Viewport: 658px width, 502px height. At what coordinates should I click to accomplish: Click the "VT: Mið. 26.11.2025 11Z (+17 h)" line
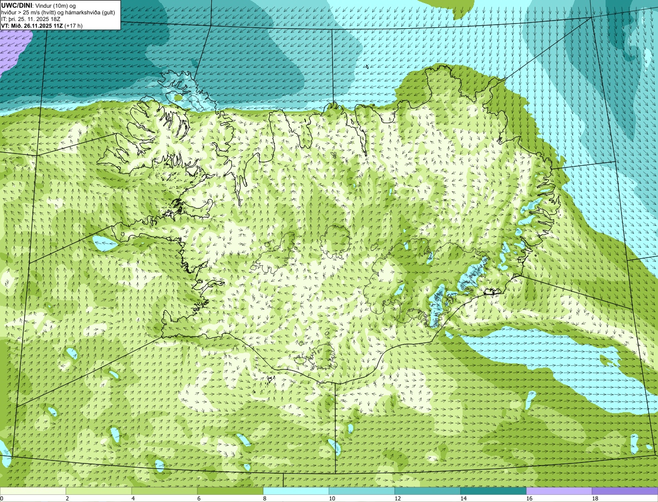tap(42, 25)
